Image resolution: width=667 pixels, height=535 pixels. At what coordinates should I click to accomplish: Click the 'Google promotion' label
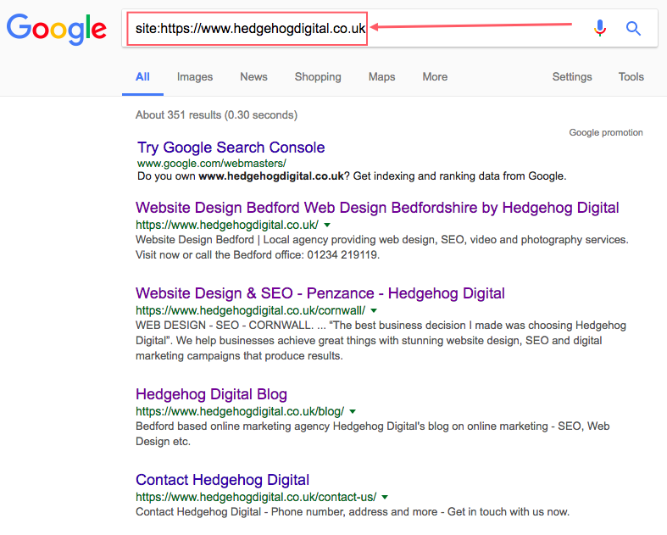(x=606, y=133)
